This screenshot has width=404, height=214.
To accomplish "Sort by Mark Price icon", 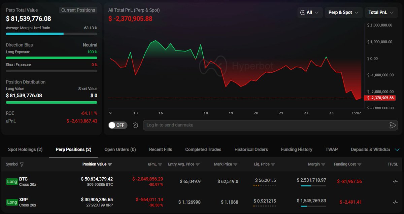I will (x=236, y=165).
